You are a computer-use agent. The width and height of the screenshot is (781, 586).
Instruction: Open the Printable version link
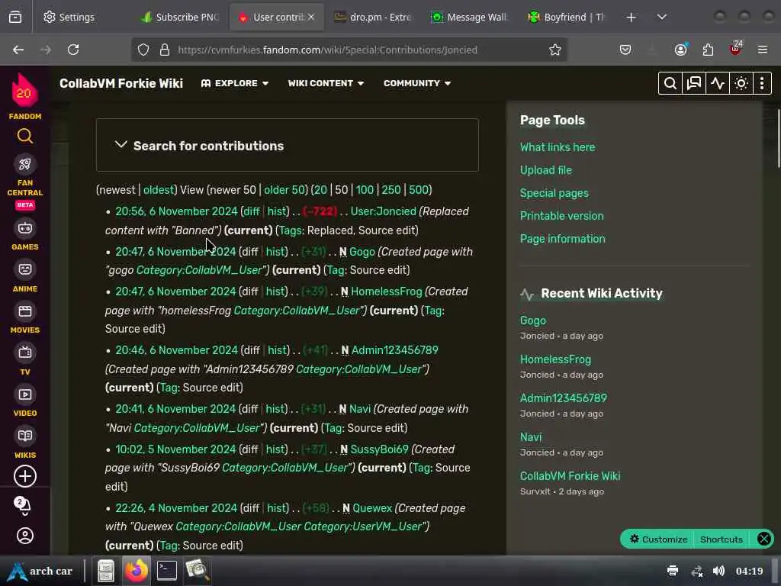click(x=561, y=216)
